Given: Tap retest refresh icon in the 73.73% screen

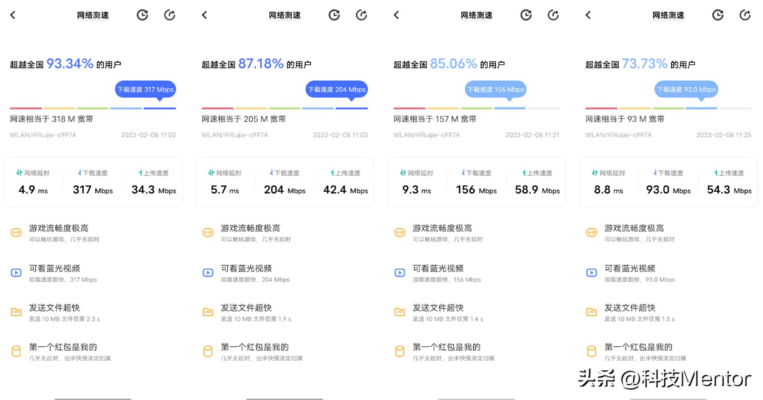Looking at the screenshot, I should pyautogui.click(x=745, y=15).
